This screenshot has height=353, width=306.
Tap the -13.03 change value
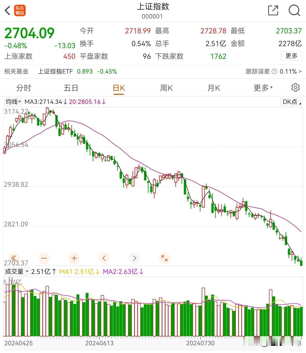click(65, 46)
